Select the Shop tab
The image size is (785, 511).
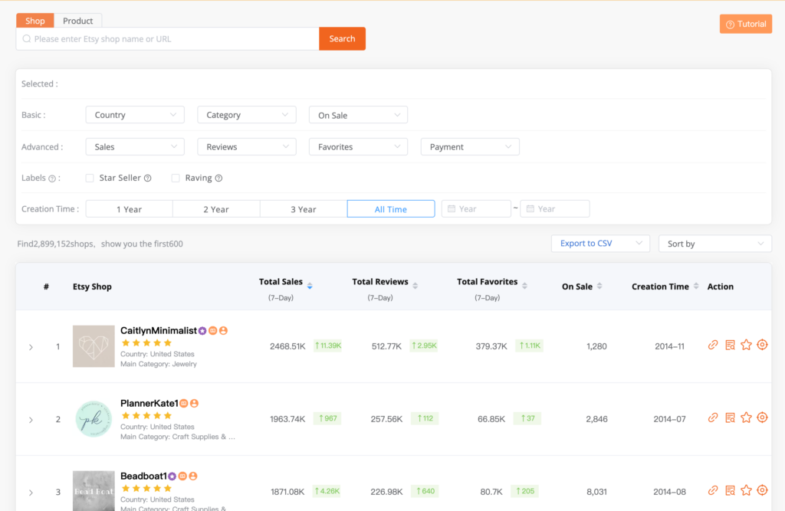tap(35, 21)
